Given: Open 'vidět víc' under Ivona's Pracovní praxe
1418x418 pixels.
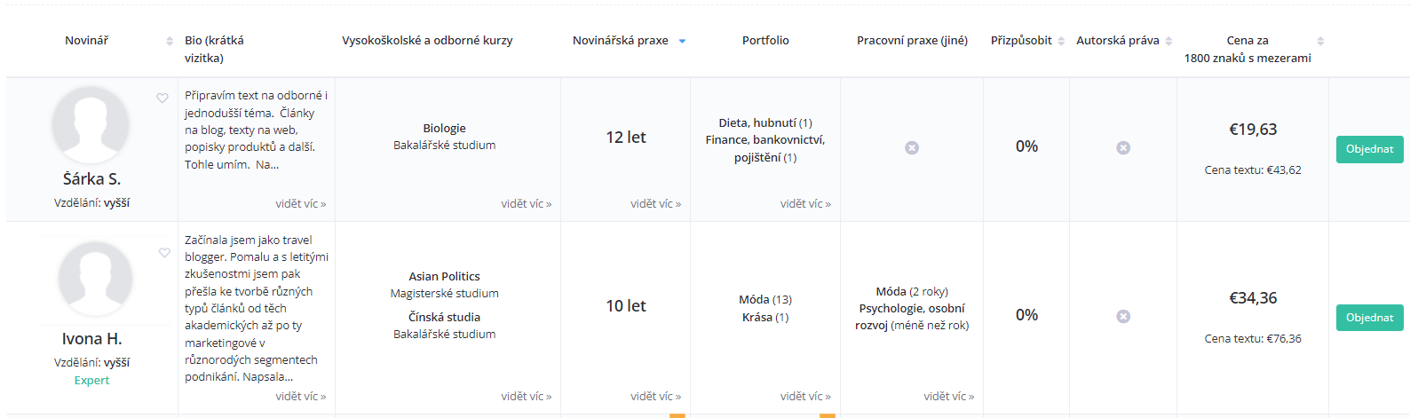Looking at the screenshot, I should coord(948,397).
